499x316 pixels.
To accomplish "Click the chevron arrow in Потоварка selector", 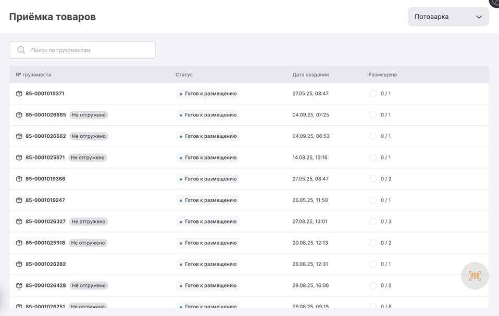I will pyautogui.click(x=479, y=17).
